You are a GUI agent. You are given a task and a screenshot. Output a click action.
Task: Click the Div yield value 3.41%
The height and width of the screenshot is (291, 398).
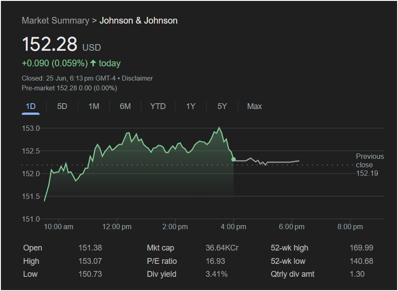tap(217, 274)
